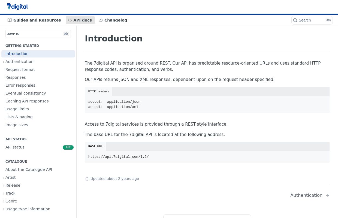Viewport: 338px width, 218px height.
Task: Open the Jump To quick navigation field
Action: tap(38, 34)
